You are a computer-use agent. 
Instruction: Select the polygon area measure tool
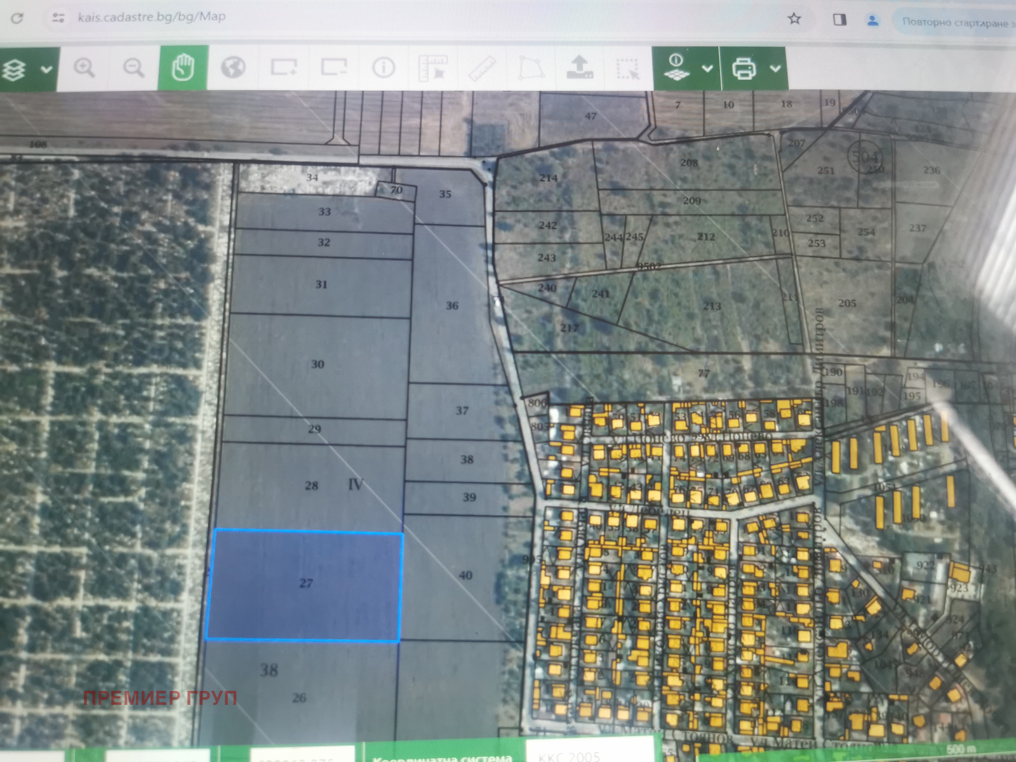pyautogui.click(x=531, y=68)
